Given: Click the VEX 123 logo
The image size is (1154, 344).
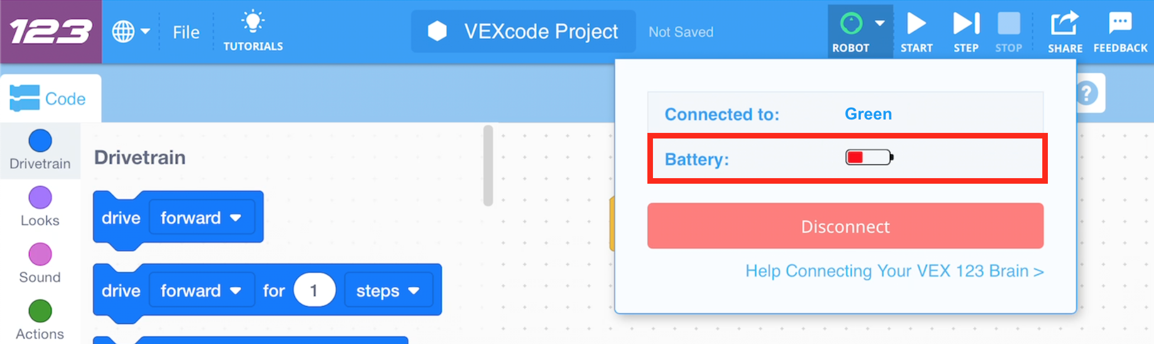Looking at the screenshot, I should (x=50, y=31).
